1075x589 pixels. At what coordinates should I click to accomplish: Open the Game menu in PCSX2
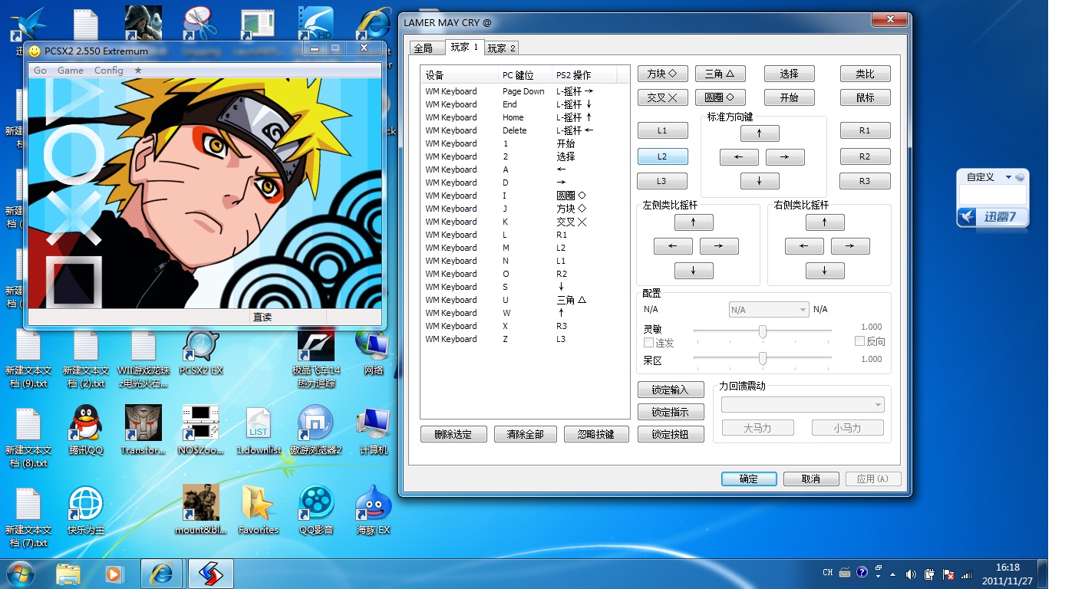point(71,70)
